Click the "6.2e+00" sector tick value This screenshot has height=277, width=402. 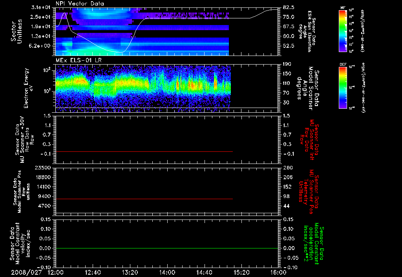pyautogui.click(x=40, y=46)
